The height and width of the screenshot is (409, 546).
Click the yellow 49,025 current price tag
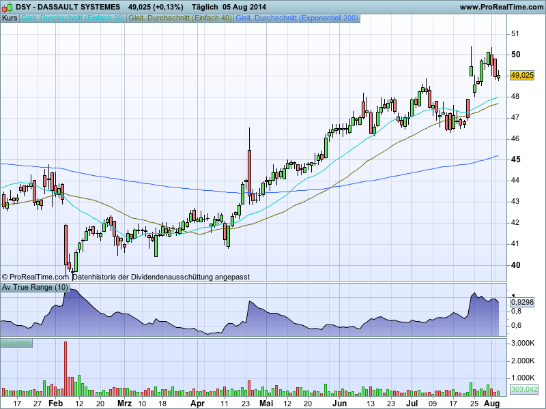coord(521,75)
